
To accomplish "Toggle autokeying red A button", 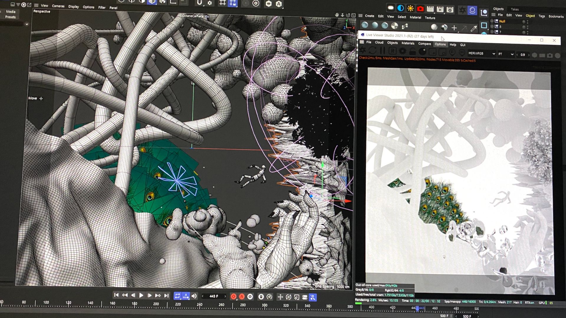I will [x=242, y=297].
